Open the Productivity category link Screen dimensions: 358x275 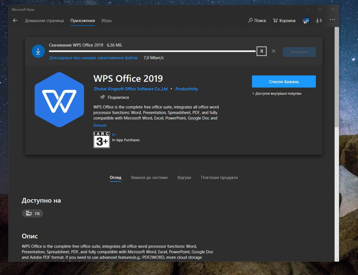[x=187, y=89]
